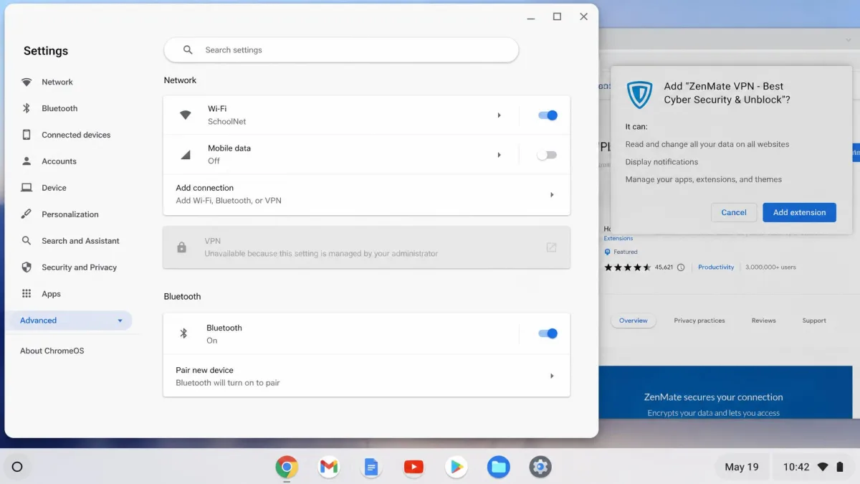Viewport: 860px width, 484px height.
Task: Click 'Manage your apps, extensions, and themes' text
Action: [x=704, y=180]
